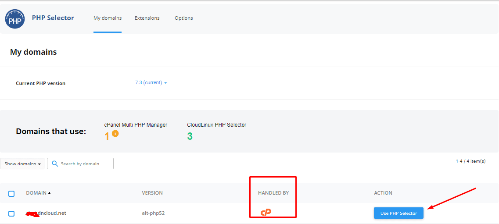The height and width of the screenshot is (224, 499).
Task: Click the 1-4 / 4 item(s) pagination text
Action: (x=470, y=161)
